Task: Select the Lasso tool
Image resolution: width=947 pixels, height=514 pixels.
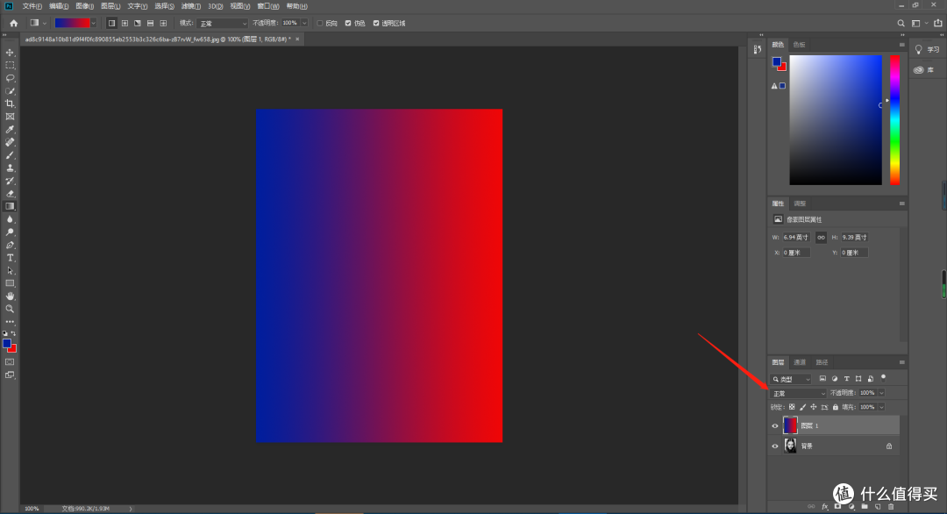Action: pyautogui.click(x=10, y=78)
